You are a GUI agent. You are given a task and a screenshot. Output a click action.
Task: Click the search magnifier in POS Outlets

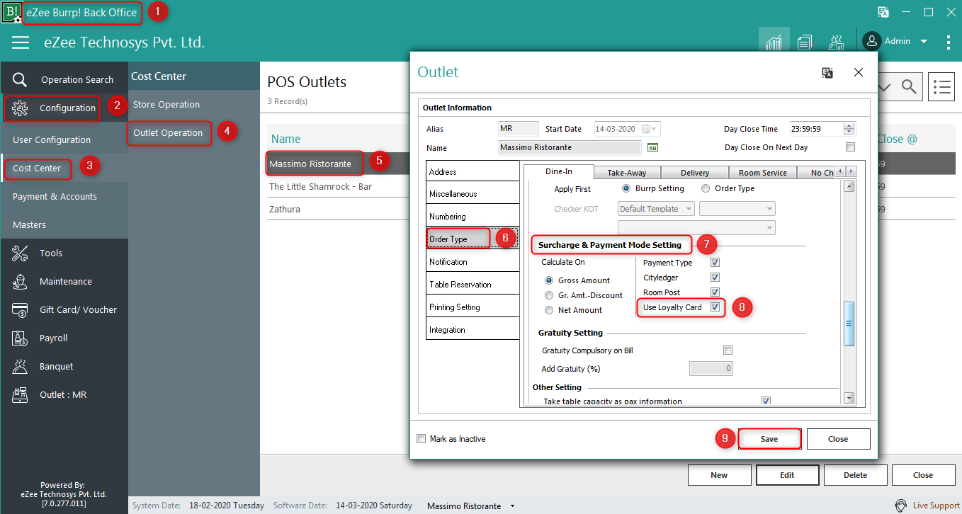[x=909, y=86]
